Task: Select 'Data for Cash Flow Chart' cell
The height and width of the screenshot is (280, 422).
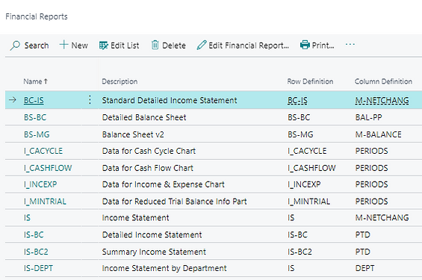Action: click(148, 169)
